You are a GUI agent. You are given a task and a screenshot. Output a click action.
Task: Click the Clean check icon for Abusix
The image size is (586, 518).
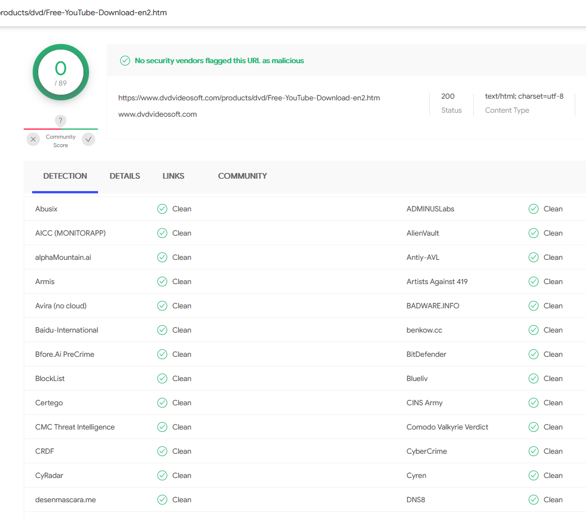162,209
